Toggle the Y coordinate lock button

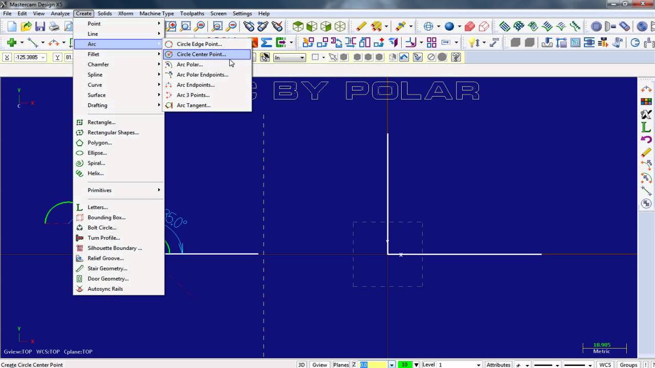tap(57, 57)
